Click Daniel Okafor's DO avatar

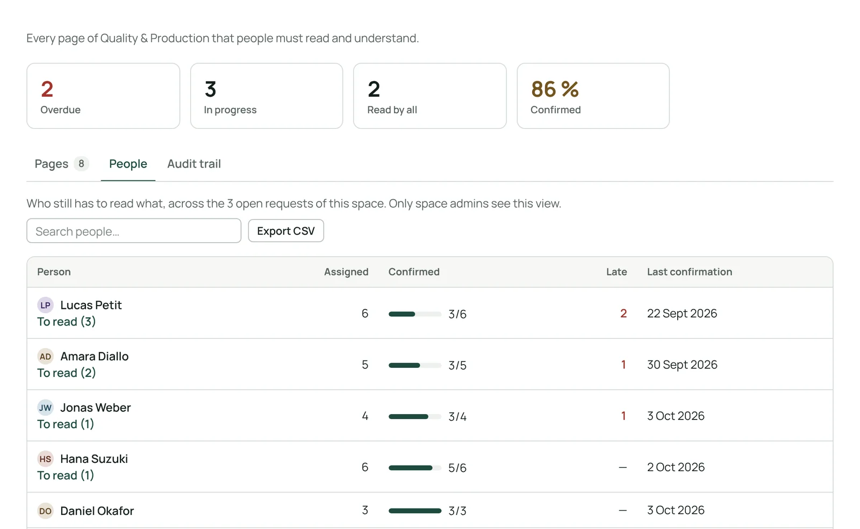tap(46, 511)
